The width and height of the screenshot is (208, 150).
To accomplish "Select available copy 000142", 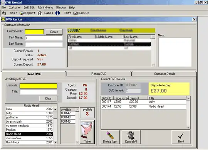I will pos(68,113).
